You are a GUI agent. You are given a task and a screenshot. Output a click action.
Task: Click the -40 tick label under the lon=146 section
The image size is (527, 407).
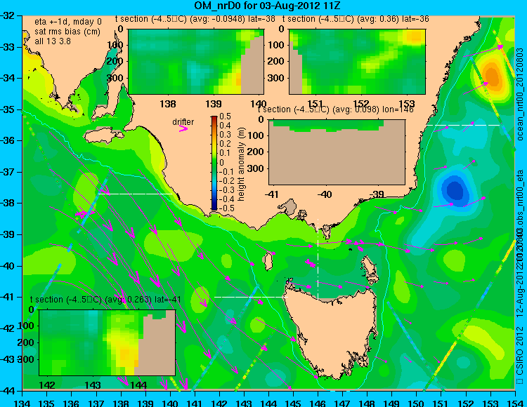(x=325, y=194)
